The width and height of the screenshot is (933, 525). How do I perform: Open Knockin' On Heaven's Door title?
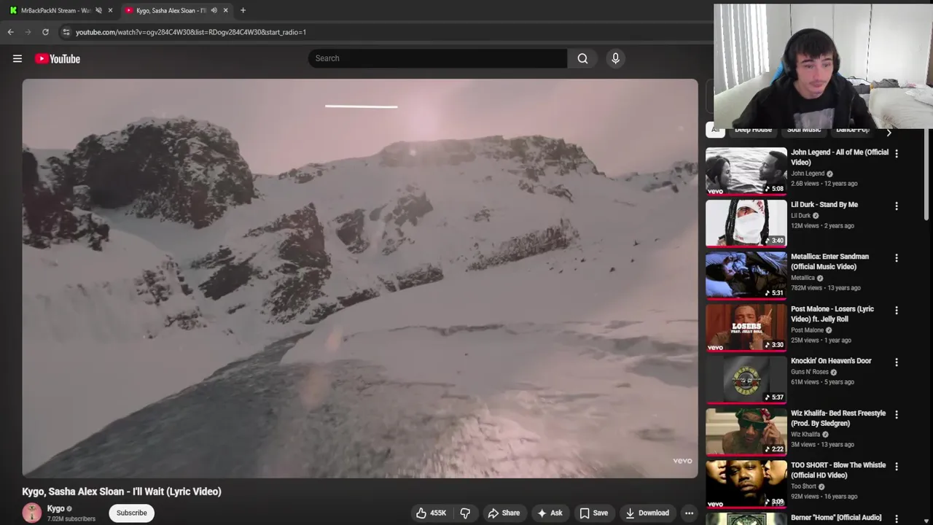tap(831, 361)
